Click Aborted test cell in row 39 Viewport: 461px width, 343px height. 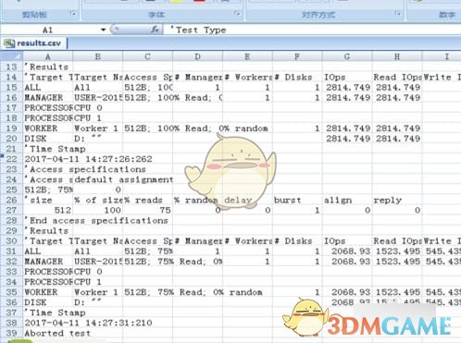[x=57, y=333]
